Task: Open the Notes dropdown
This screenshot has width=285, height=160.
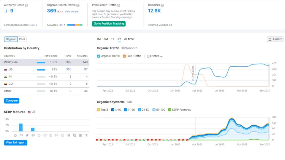Action: [155, 56]
